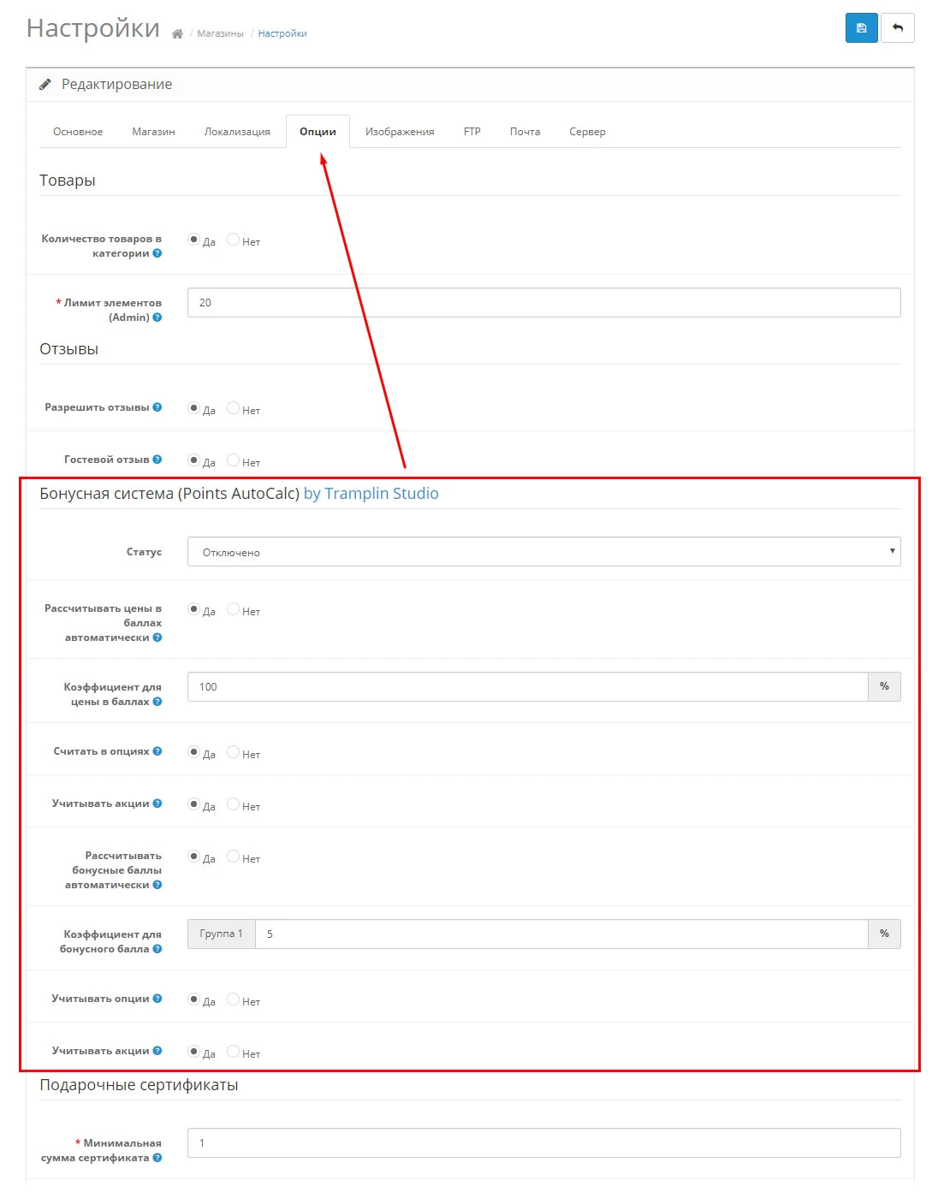Viewport: 932px width, 1204px height.
Task: Switch to the FTP tab
Action: 472,132
